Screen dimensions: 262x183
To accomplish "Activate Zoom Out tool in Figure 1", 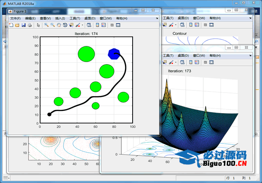I will click(53, 25).
